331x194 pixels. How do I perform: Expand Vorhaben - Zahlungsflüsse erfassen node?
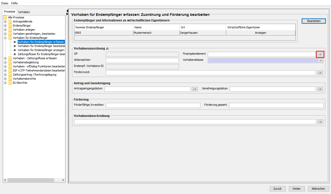point(5,58)
